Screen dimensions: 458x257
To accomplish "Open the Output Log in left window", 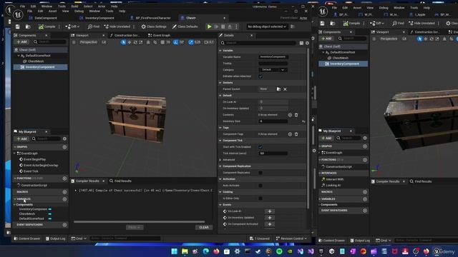I will [x=56, y=238].
